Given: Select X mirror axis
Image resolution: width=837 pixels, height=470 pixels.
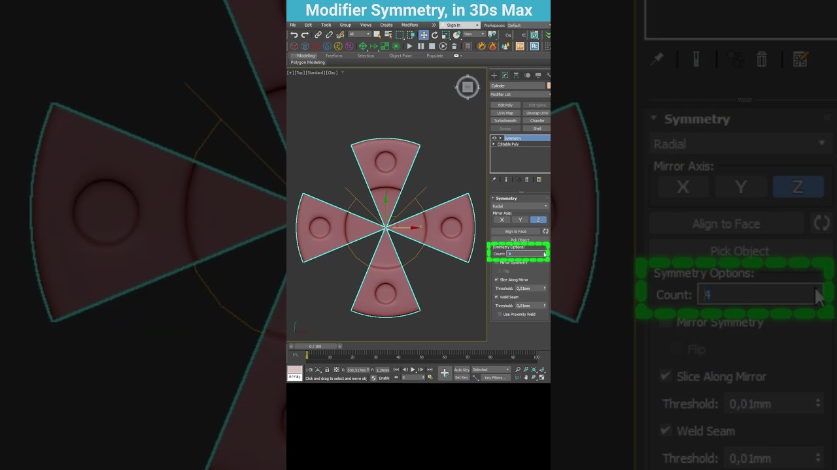Looking at the screenshot, I should pos(502,219).
